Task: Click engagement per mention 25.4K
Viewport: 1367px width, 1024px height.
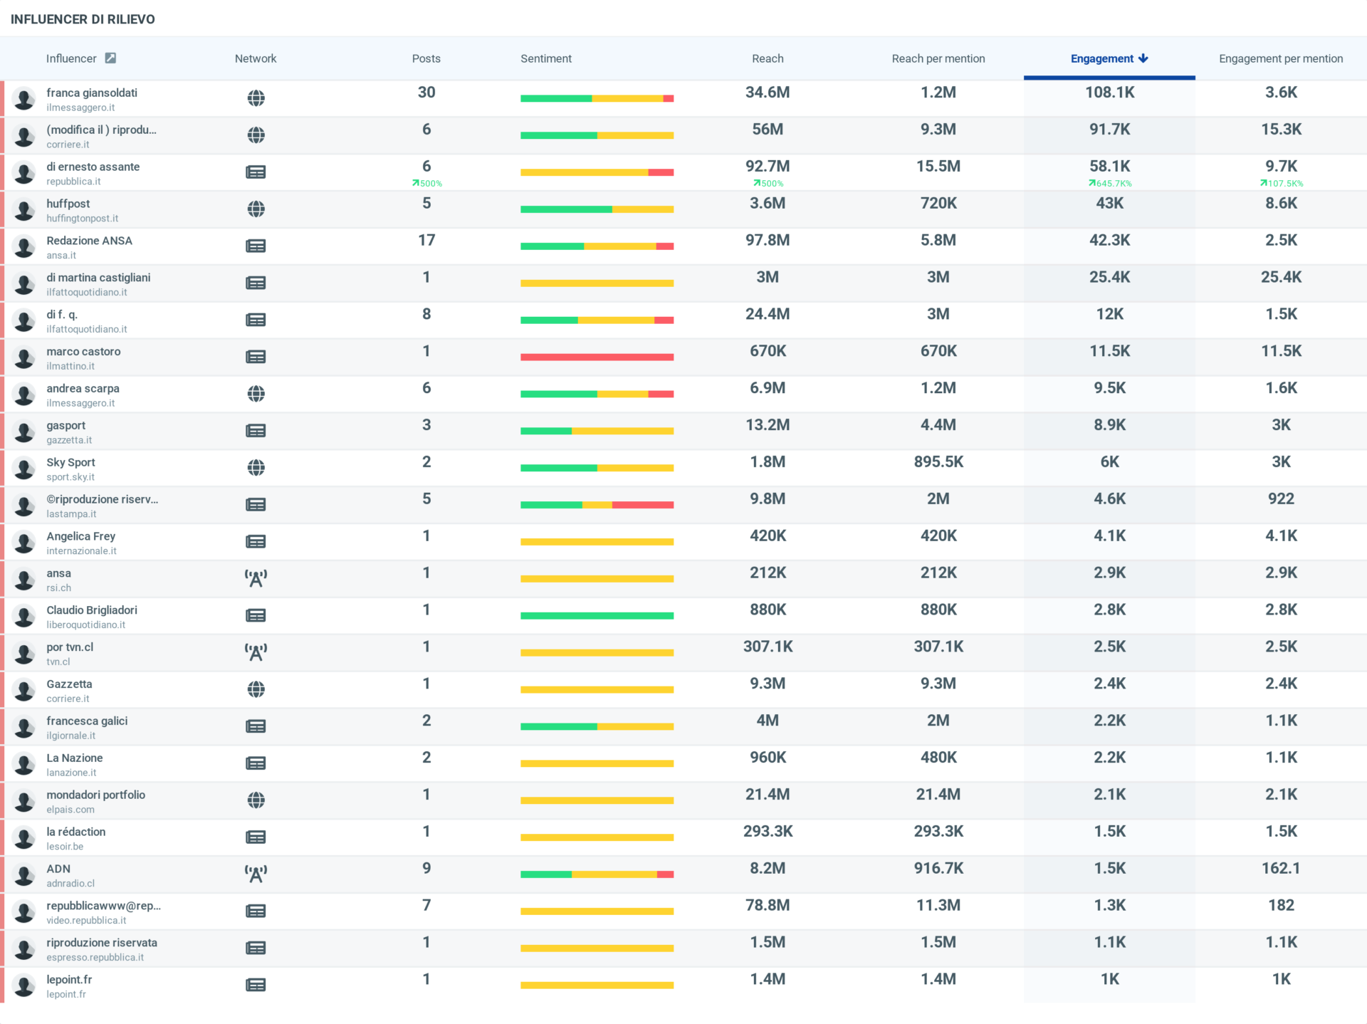Action: pyautogui.click(x=1281, y=277)
